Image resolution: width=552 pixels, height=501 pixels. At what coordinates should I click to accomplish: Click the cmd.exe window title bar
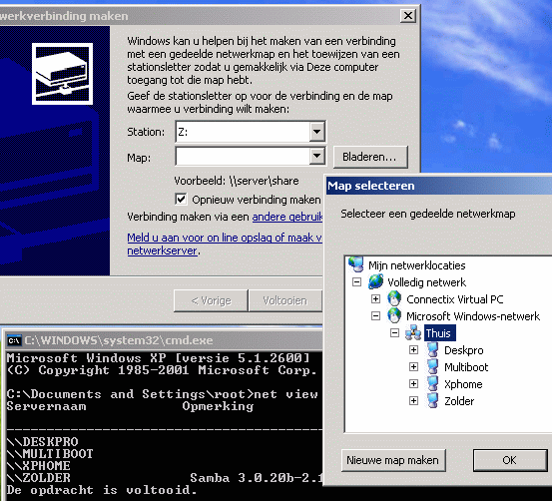point(164,340)
